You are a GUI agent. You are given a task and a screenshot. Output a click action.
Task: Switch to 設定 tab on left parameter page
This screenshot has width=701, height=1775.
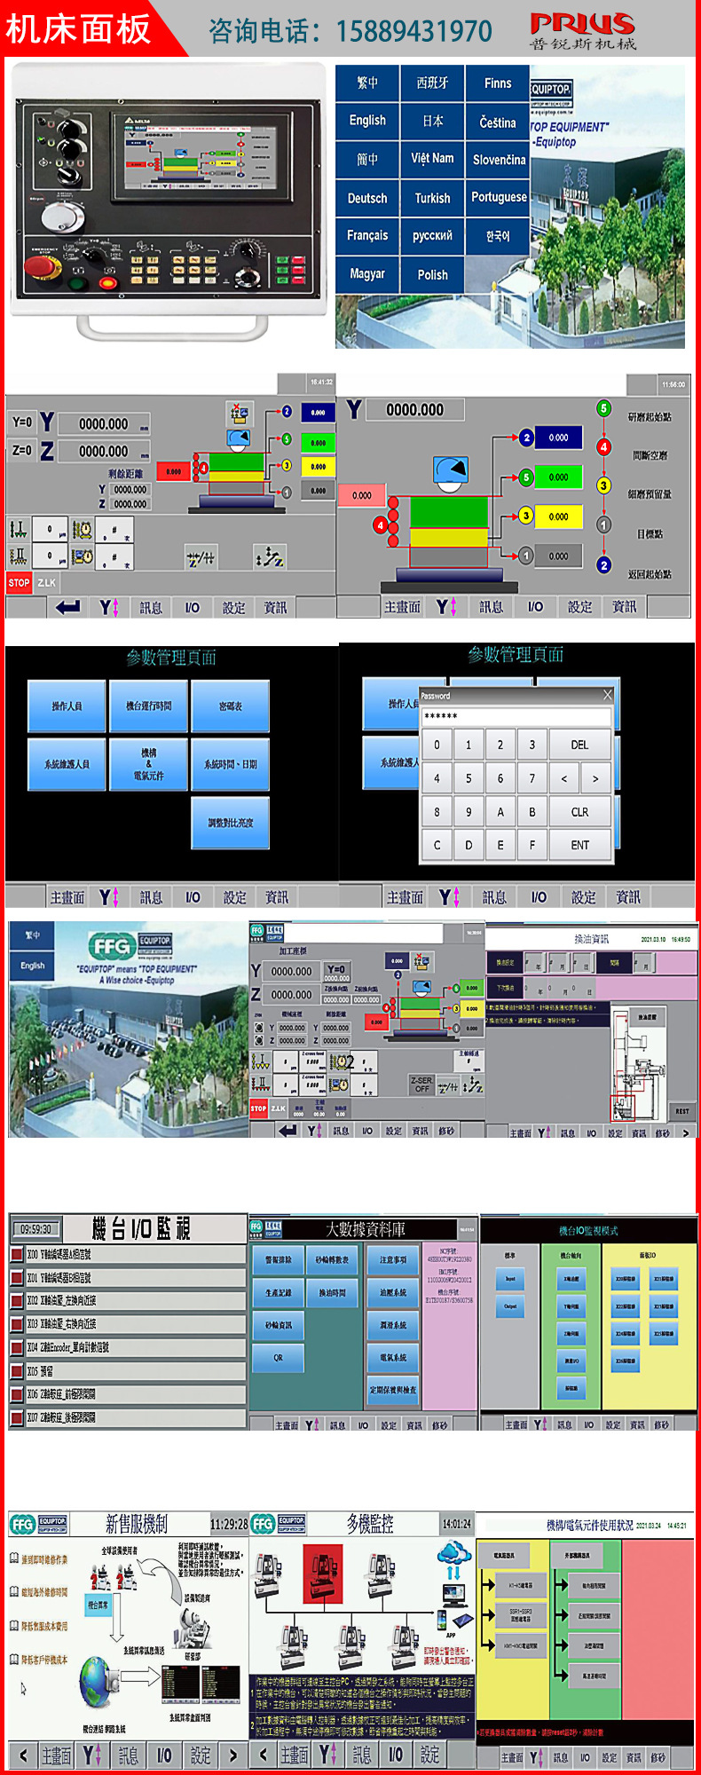234,897
